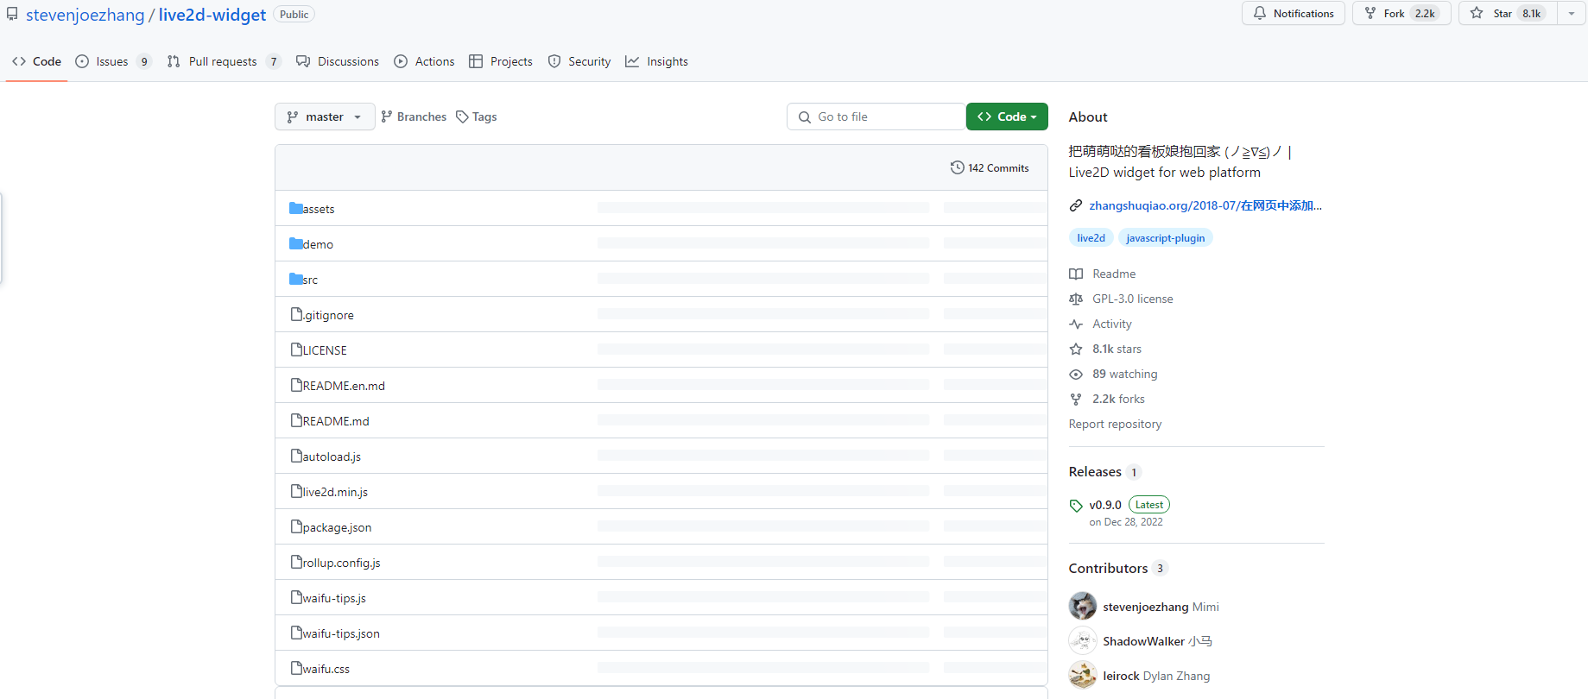View the 89 watching list

[x=1124, y=374]
